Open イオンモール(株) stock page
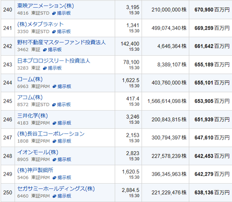The height and width of the screenshot is (202, 232). (x=38, y=152)
